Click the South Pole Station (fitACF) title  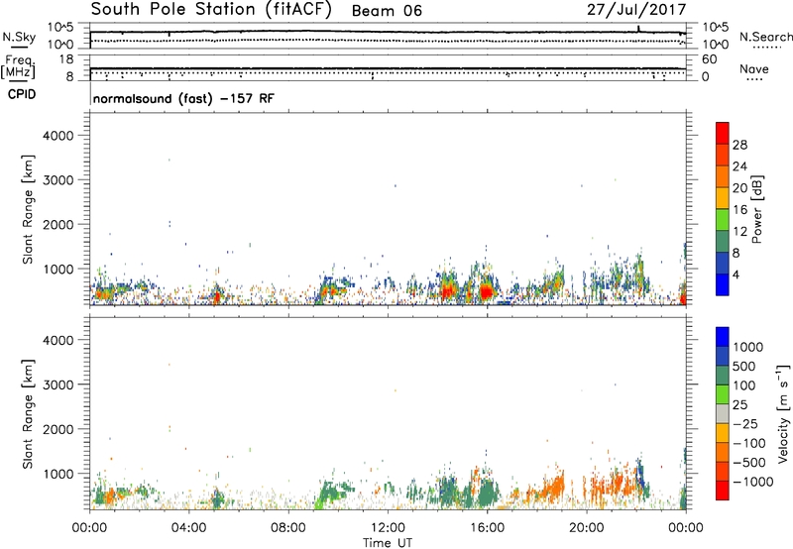coord(211,10)
